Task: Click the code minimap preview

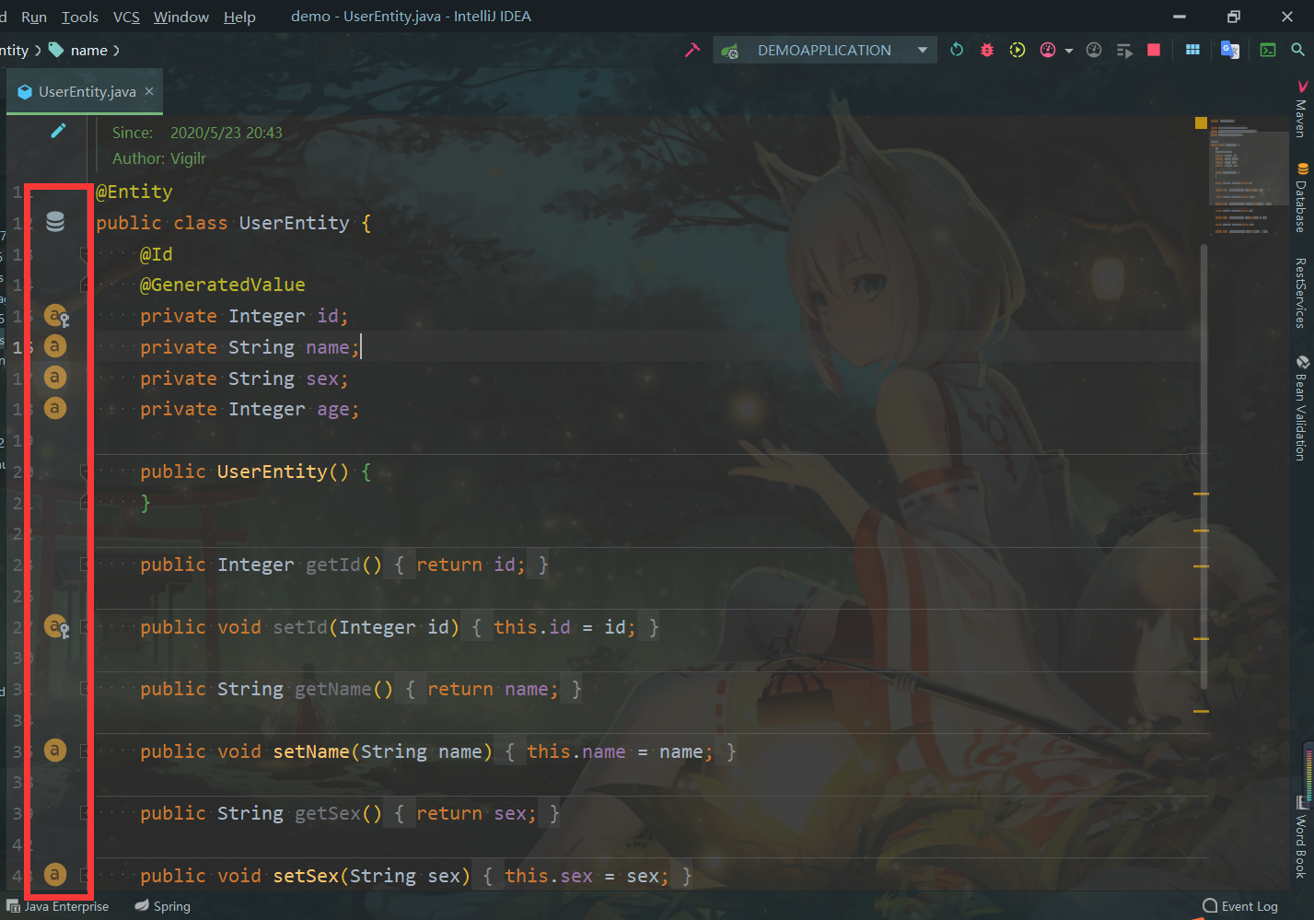Action: click(1248, 175)
